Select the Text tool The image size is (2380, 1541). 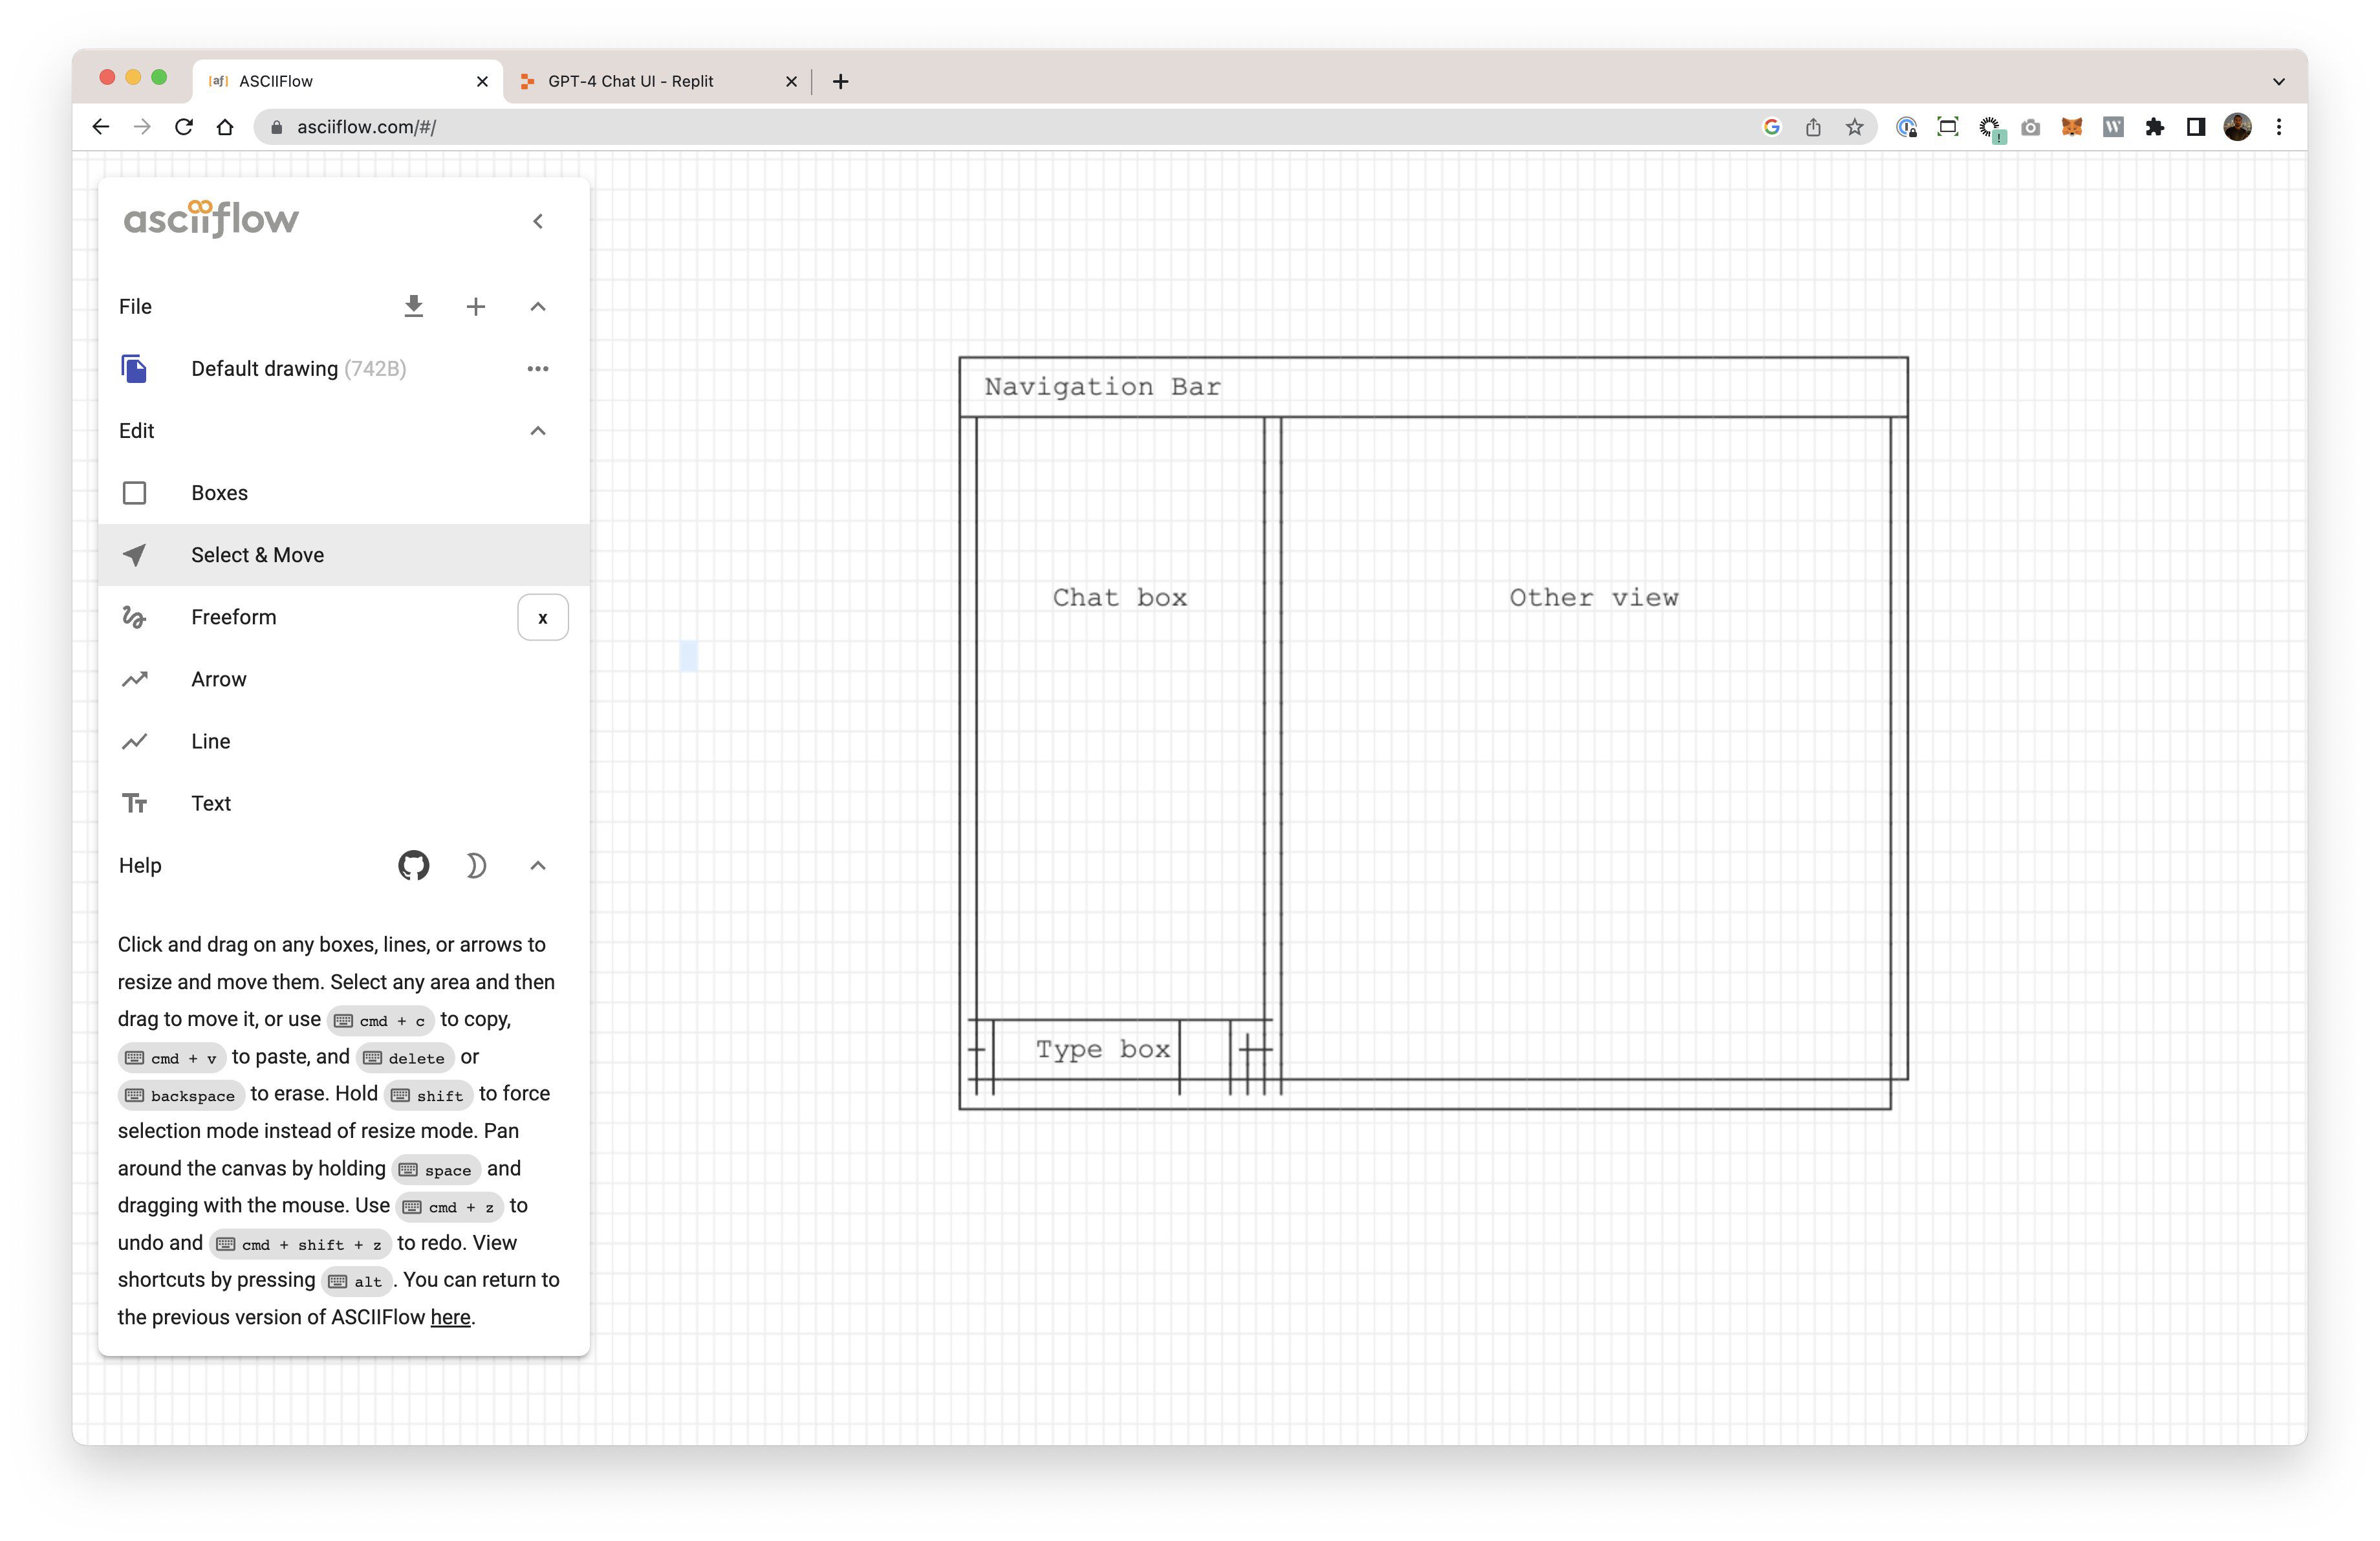210,803
